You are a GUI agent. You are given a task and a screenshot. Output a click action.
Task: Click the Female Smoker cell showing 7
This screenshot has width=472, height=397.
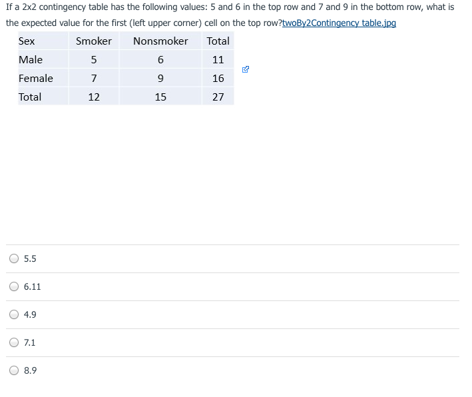coord(94,78)
